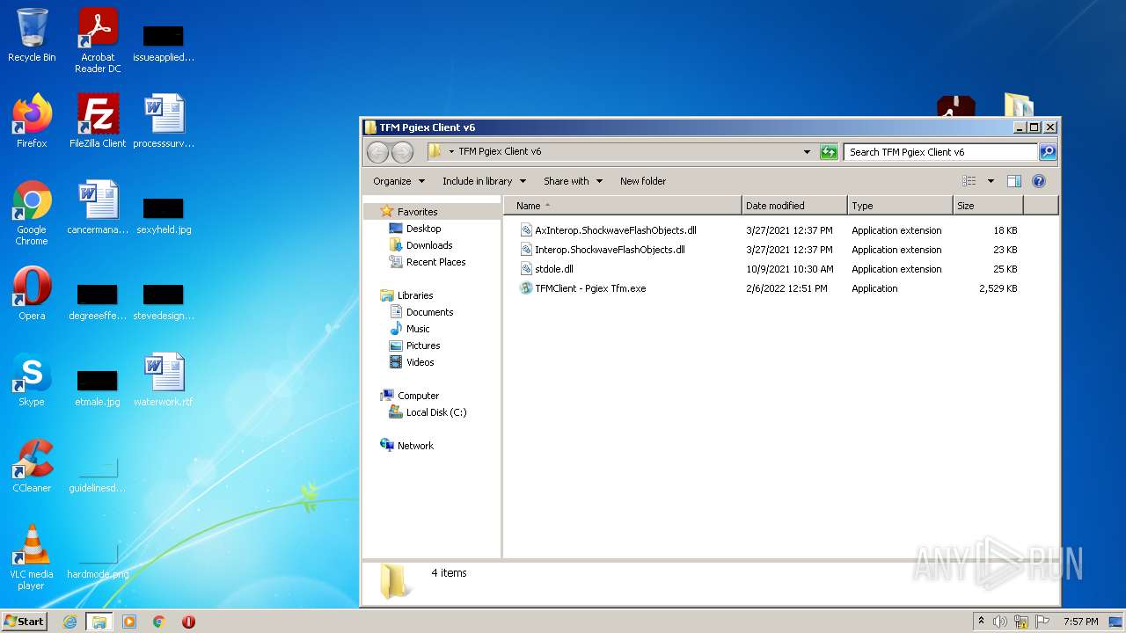The height and width of the screenshot is (633, 1126).
Task: Launch Opera browser desktop icon
Action: 32,294
